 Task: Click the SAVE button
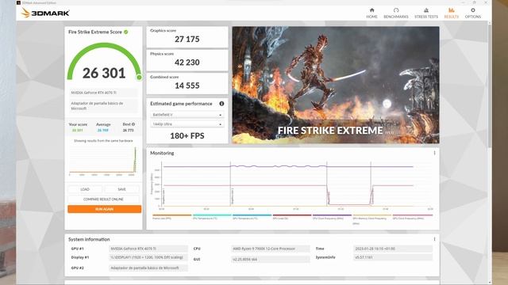coord(121,189)
